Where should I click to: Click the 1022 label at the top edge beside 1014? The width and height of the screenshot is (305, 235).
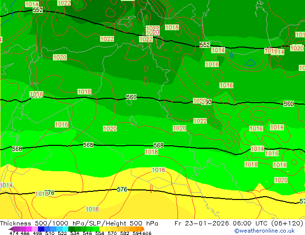pyautogui.click(x=64, y=3)
